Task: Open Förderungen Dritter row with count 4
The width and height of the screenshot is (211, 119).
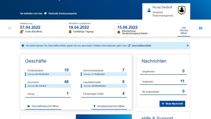Action: click(104, 94)
